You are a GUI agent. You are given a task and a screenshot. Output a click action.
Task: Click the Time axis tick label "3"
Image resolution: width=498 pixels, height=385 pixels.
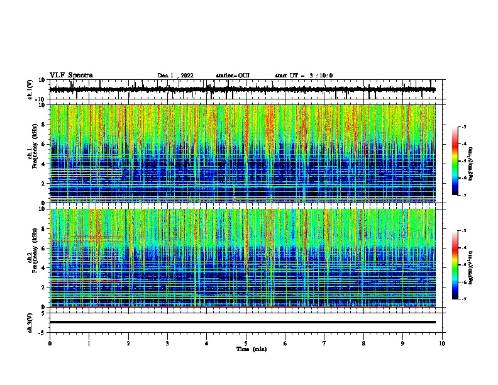tap(167, 343)
